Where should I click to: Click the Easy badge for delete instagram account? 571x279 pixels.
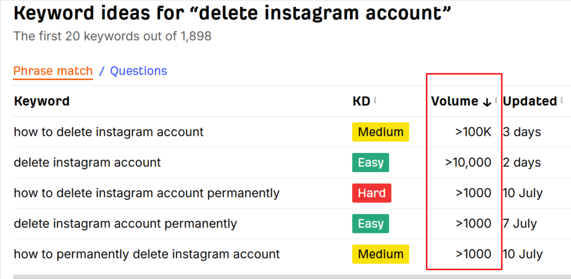371,163
